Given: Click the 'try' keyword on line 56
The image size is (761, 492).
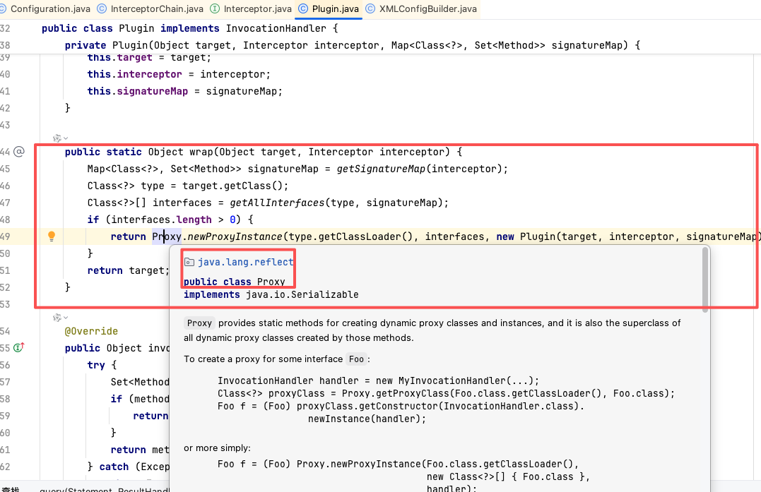Looking at the screenshot, I should (x=96, y=365).
